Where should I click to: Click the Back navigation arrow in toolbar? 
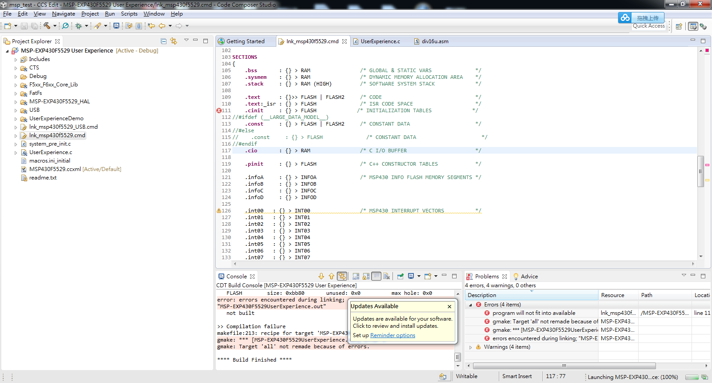tap(162, 26)
